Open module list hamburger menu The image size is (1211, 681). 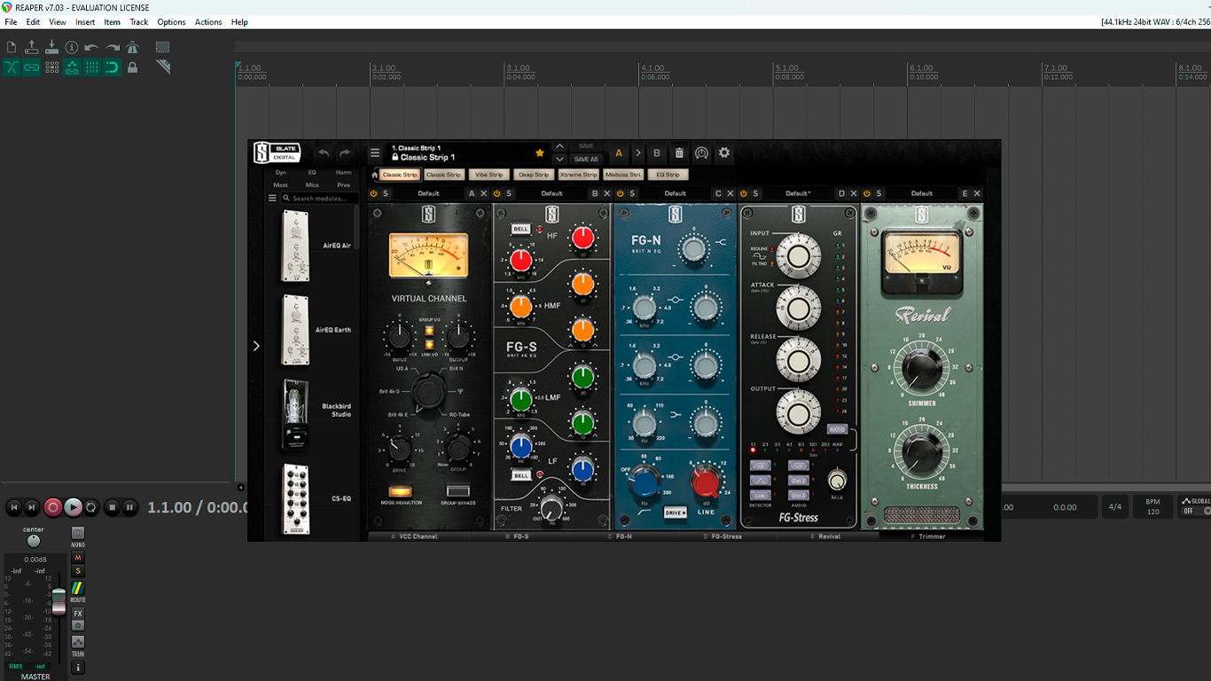(x=272, y=199)
